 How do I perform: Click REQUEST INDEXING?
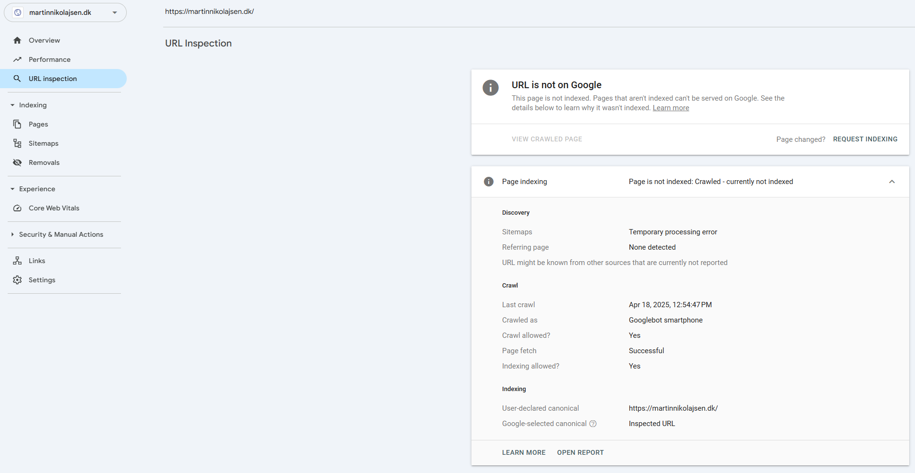865,139
